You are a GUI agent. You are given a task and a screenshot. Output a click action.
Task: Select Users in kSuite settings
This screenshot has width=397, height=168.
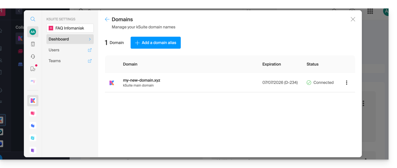(x=54, y=50)
